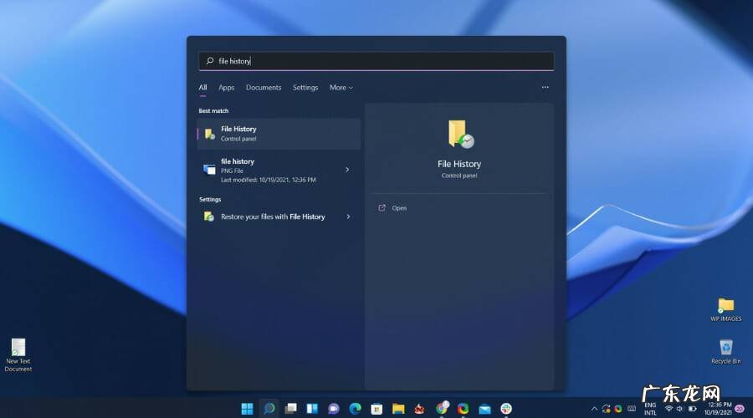Click the search box containing "file history"
The height and width of the screenshot is (418, 753).
376,61
